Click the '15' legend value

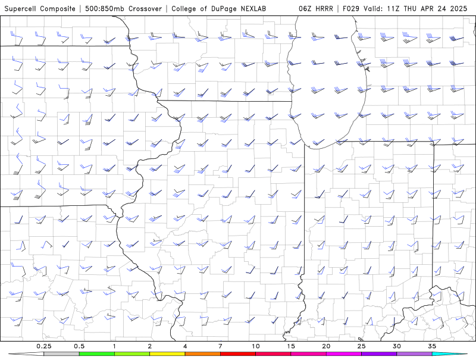[x=291, y=346]
